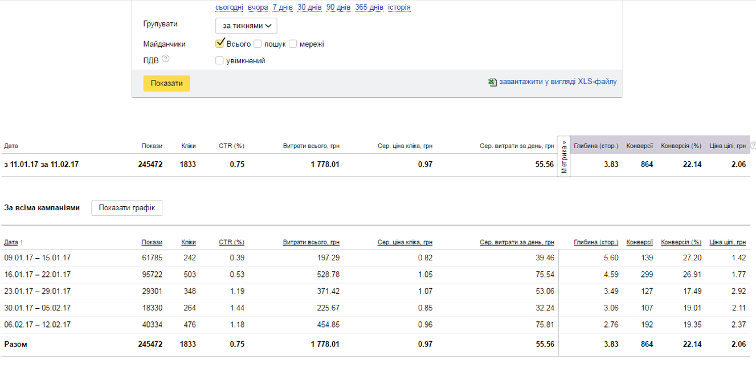
Task: Click the За всіма кампаніями heading
Action: (x=42, y=208)
